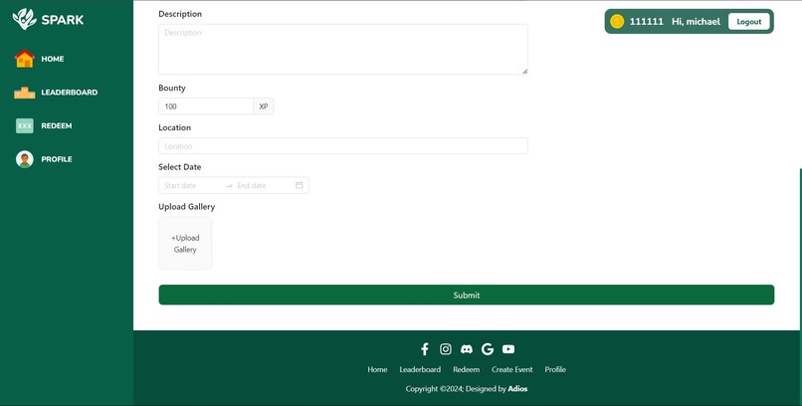The width and height of the screenshot is (802, 406).
Task: Click the Description textarea resize handle
Action: (524, 72)
